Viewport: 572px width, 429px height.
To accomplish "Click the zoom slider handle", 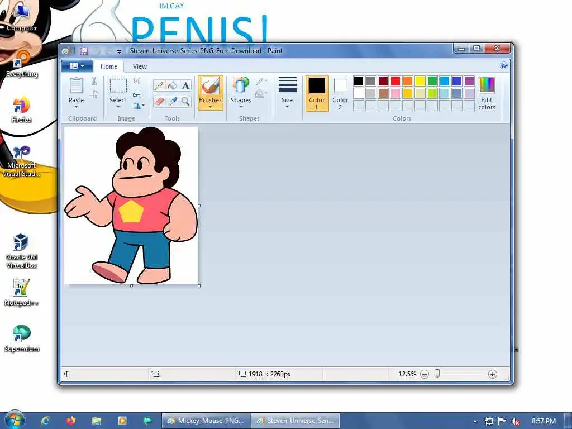I will [x=437, y=374].
